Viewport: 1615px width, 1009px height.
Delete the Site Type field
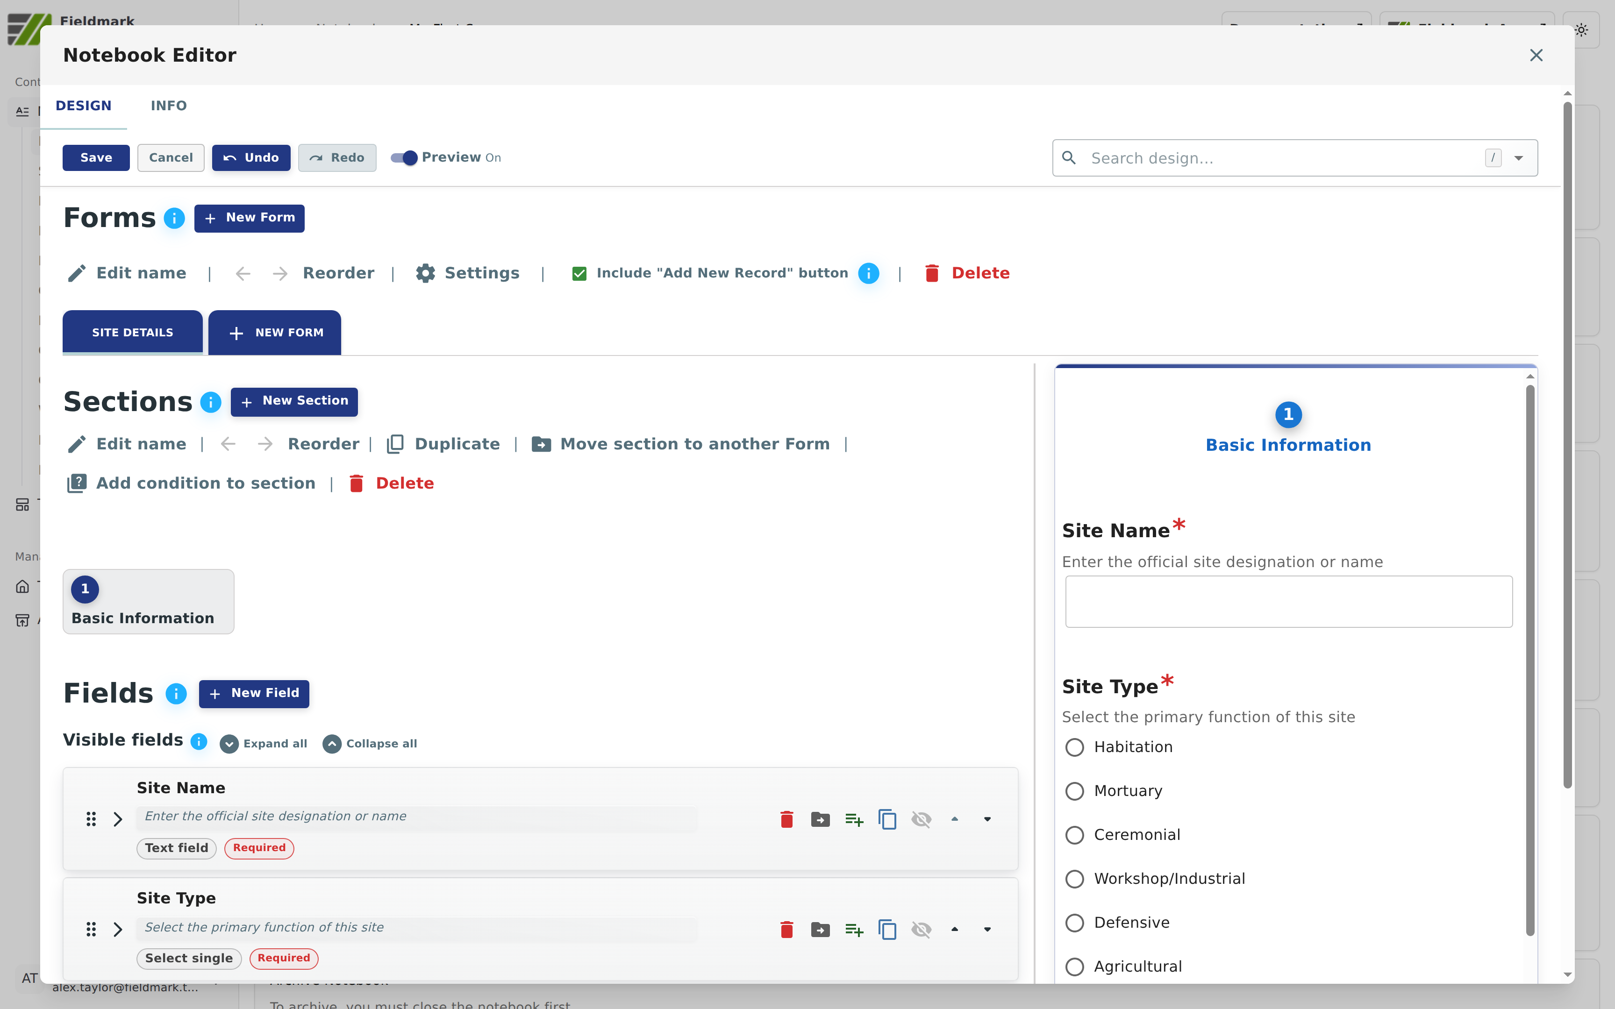[x=787, y=930]
